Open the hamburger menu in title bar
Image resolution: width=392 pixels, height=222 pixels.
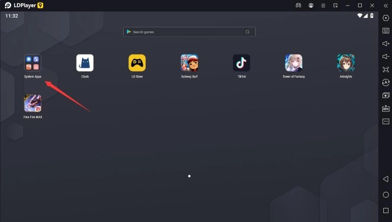tap(323, 5)
